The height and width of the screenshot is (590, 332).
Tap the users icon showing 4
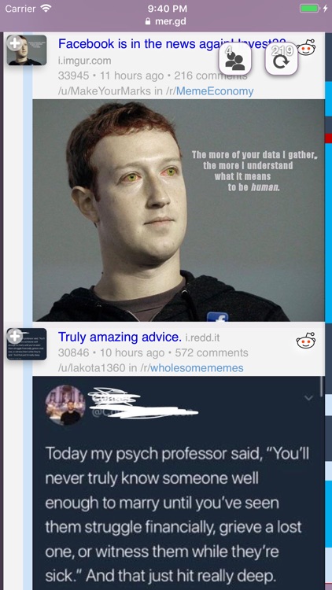click(235, 59)
